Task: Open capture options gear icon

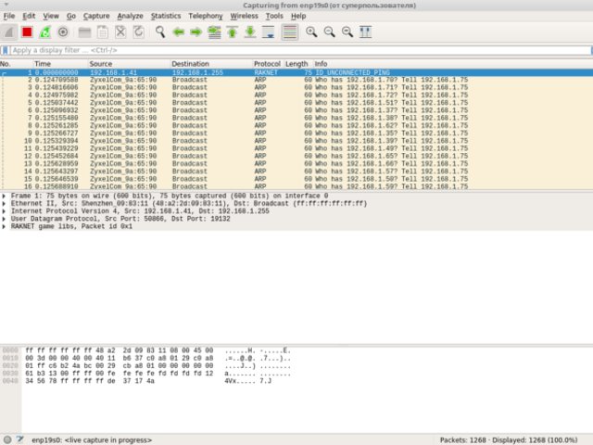Action: point(63,32)
